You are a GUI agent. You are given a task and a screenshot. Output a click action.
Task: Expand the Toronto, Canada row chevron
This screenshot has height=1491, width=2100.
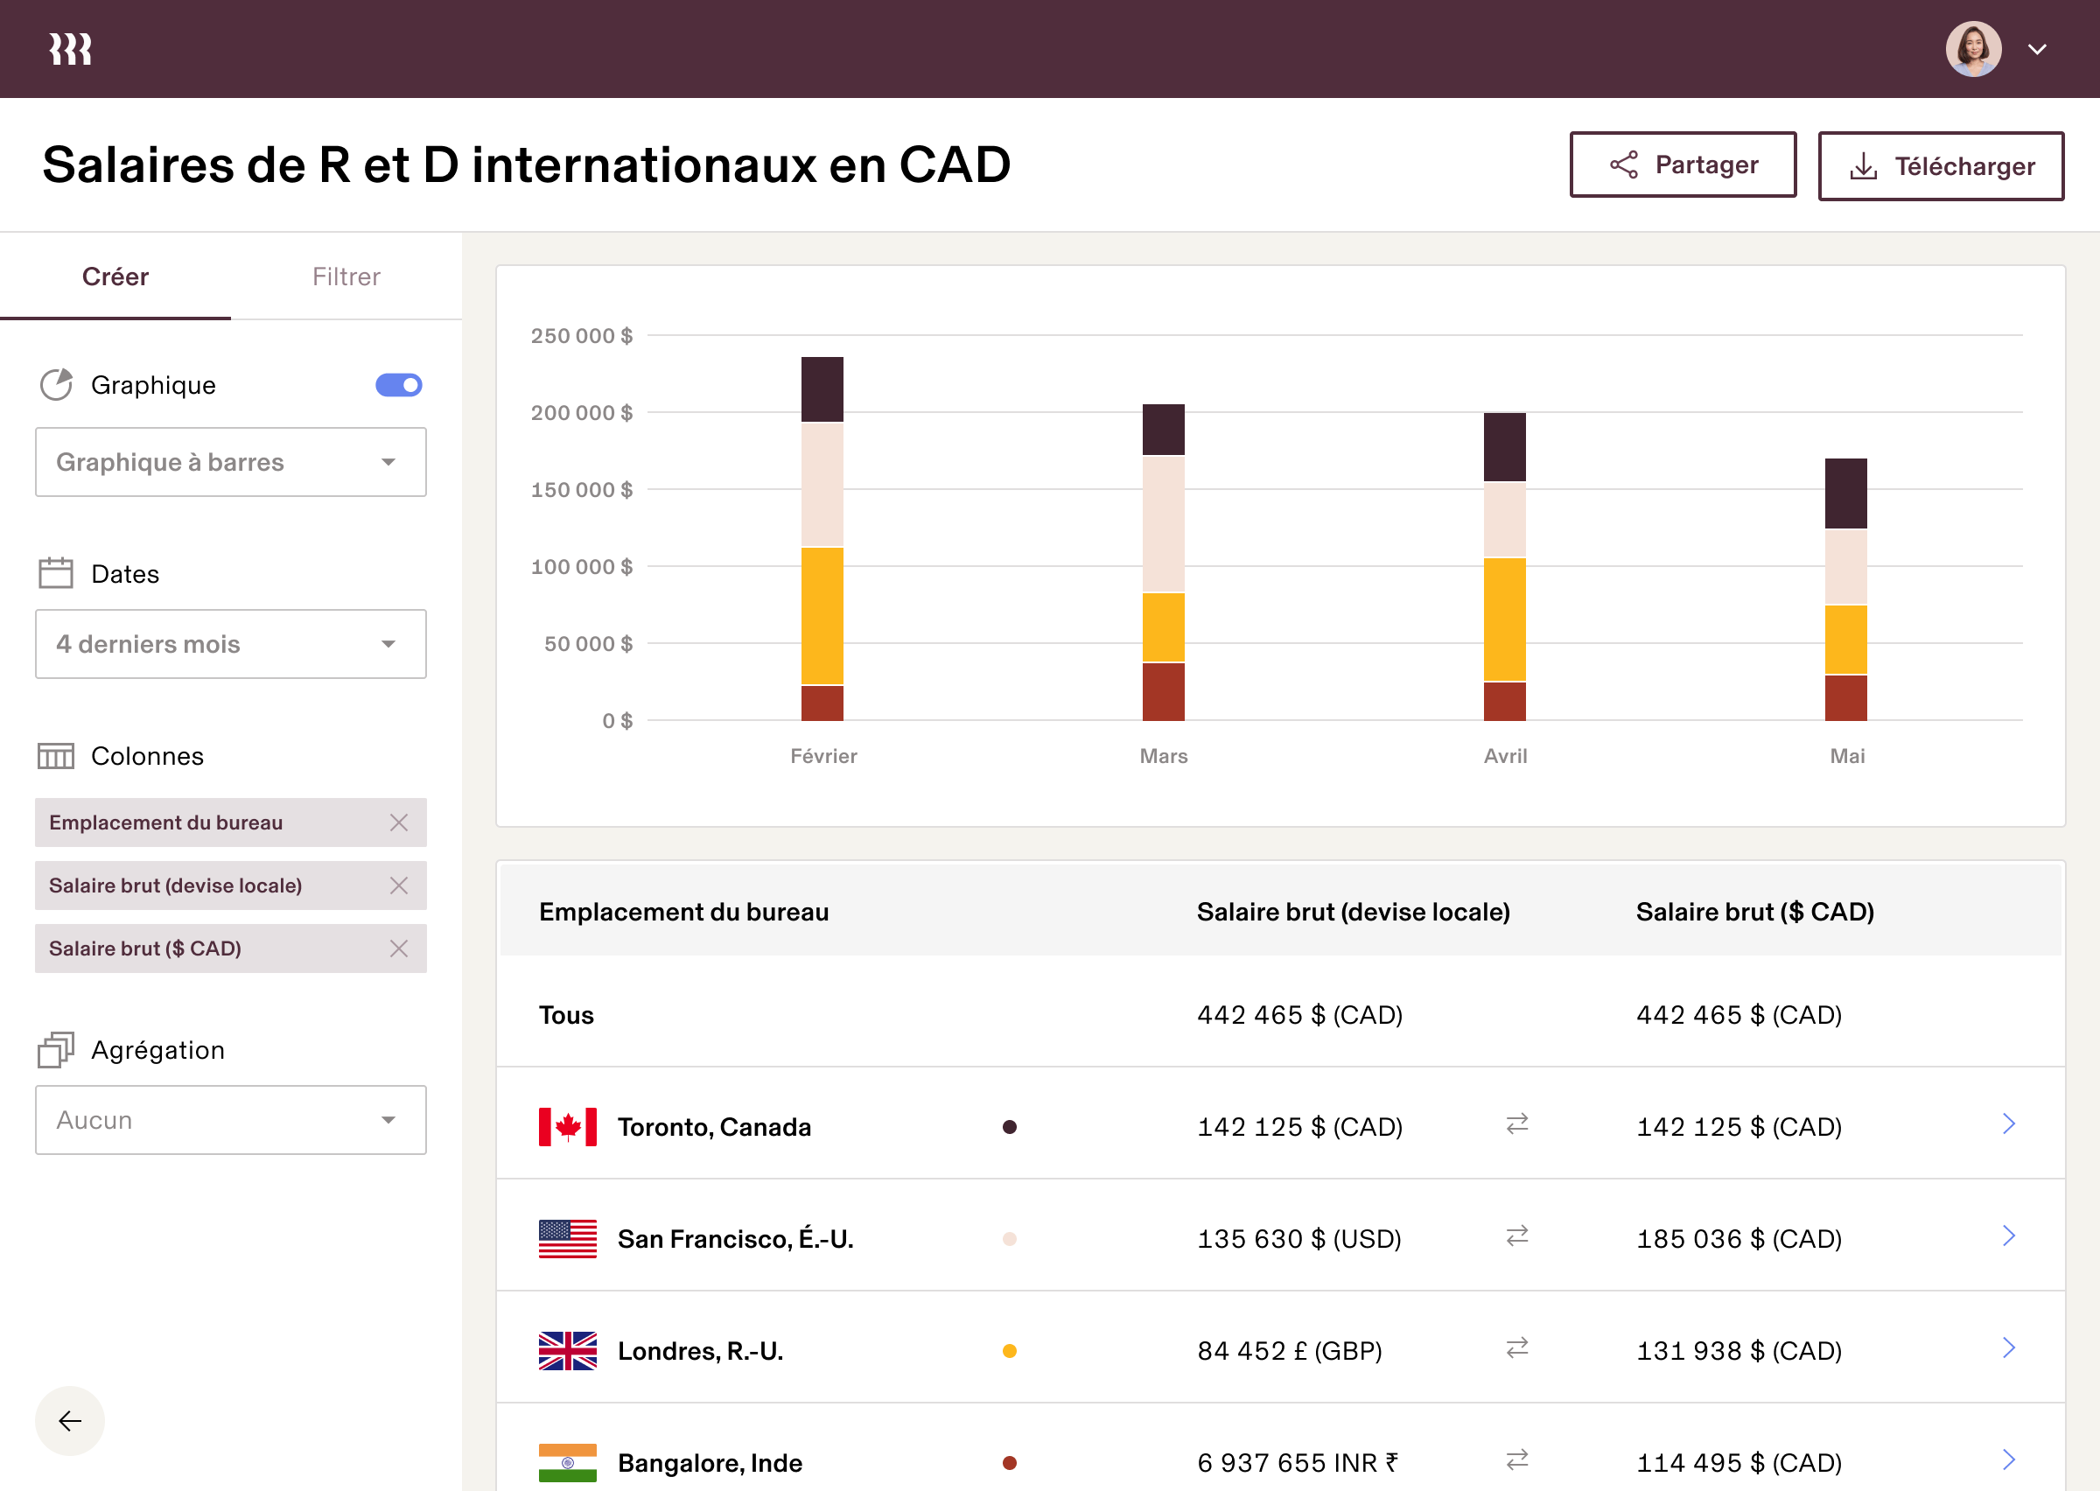(2010, 1123)
